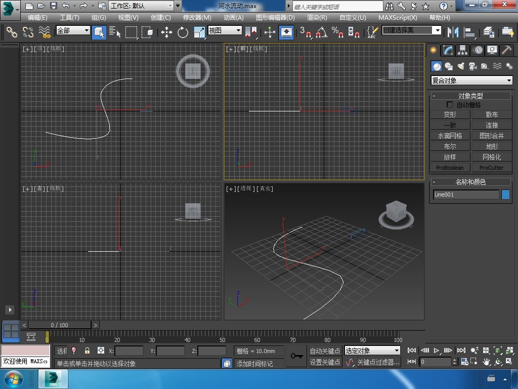The image size is (518, 389).
Task: Click the Mirror tool icon
Action: [453, 32]
